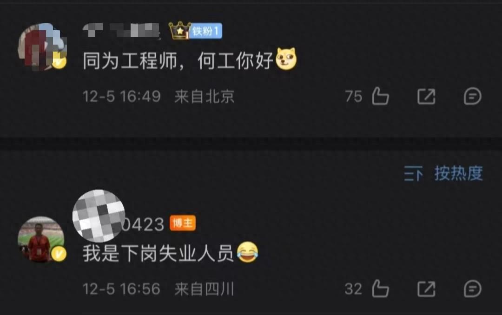Select the reply text 我是下岗失业人员
The width and height of the screenshot is (502, 315).
click(x=159, y=253)
